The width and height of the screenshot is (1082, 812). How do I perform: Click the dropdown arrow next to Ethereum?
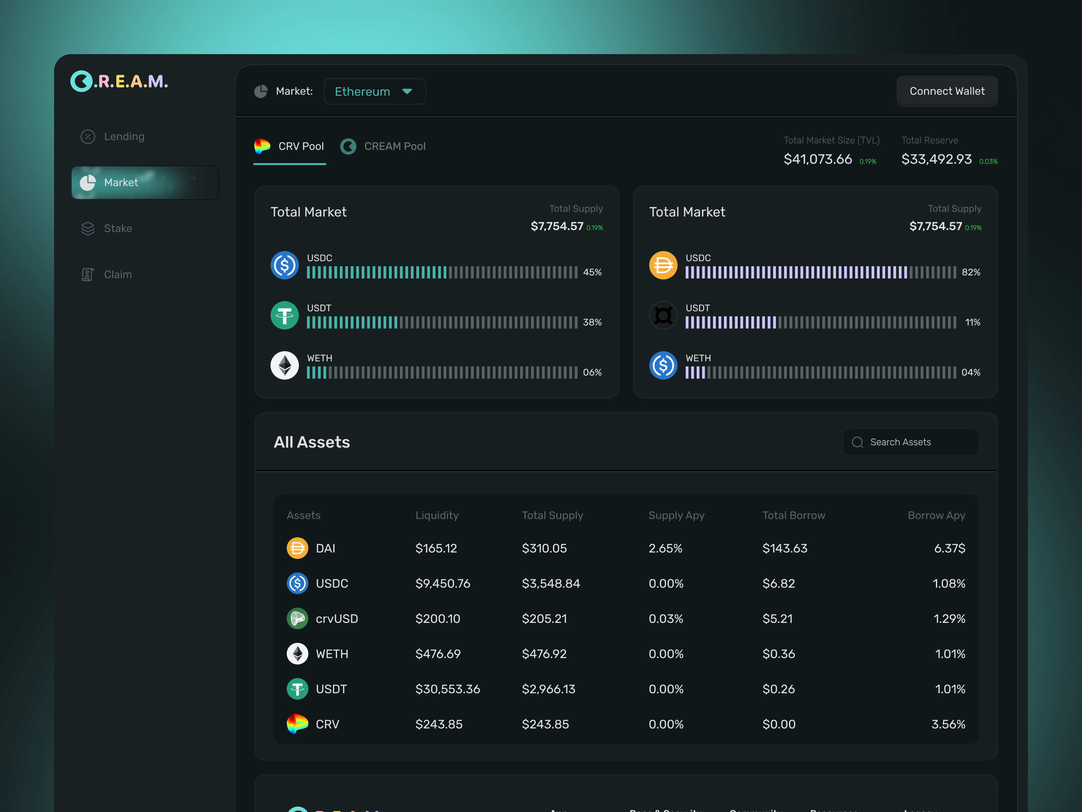[x=407, y=92]
